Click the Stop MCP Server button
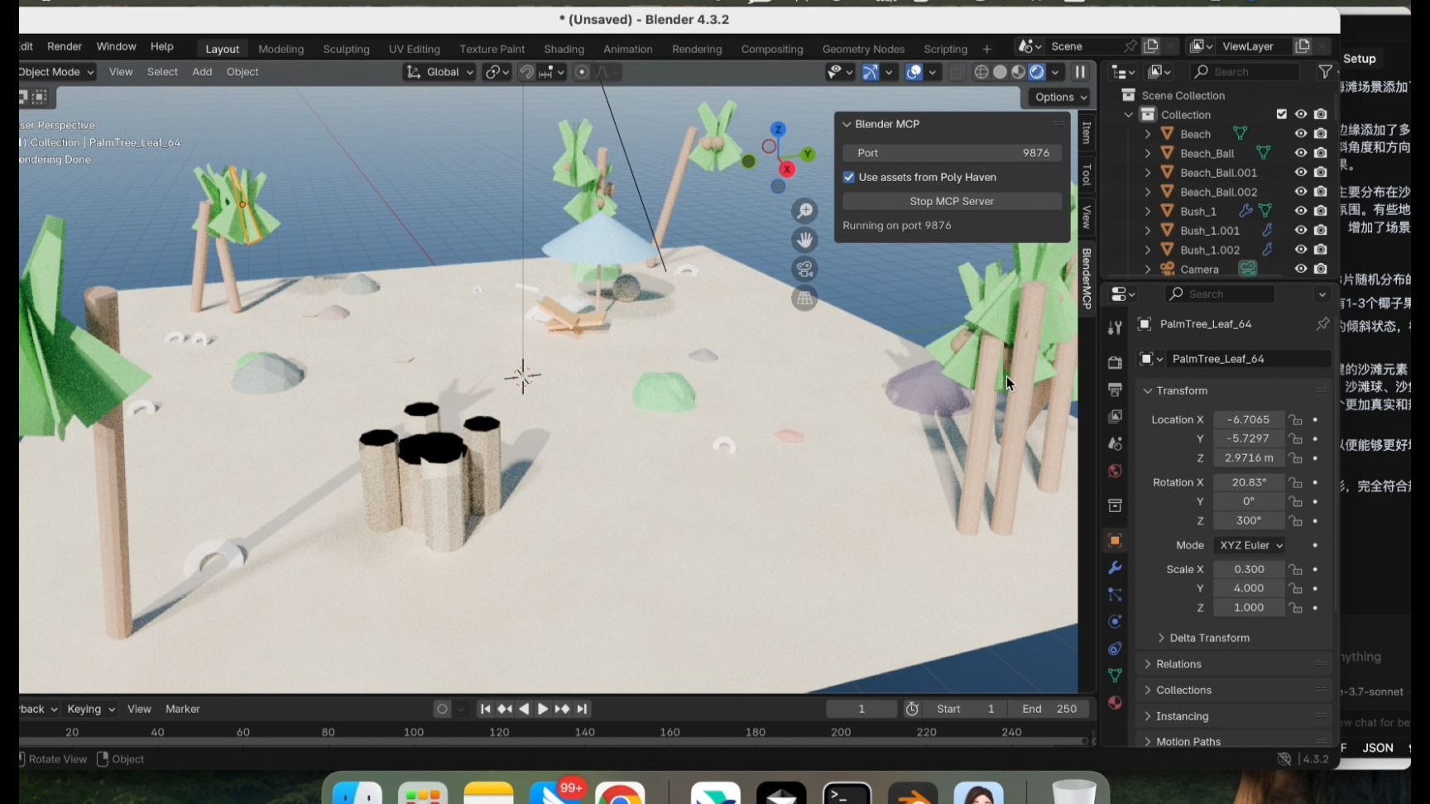Image resolution: width=1430 pixels, height=804 pixels. (x=952, y=201)
